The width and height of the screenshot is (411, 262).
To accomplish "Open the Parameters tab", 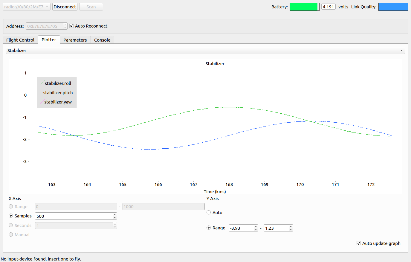I will click(x=75, y=40).
